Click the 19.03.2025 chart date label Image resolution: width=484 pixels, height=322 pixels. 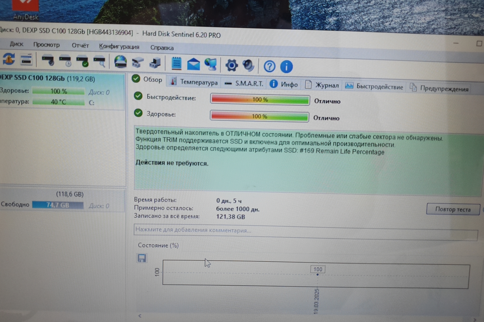(x=316, y=301)
